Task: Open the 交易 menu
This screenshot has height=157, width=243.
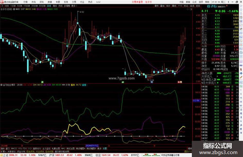Action: (x=74, y=2)
